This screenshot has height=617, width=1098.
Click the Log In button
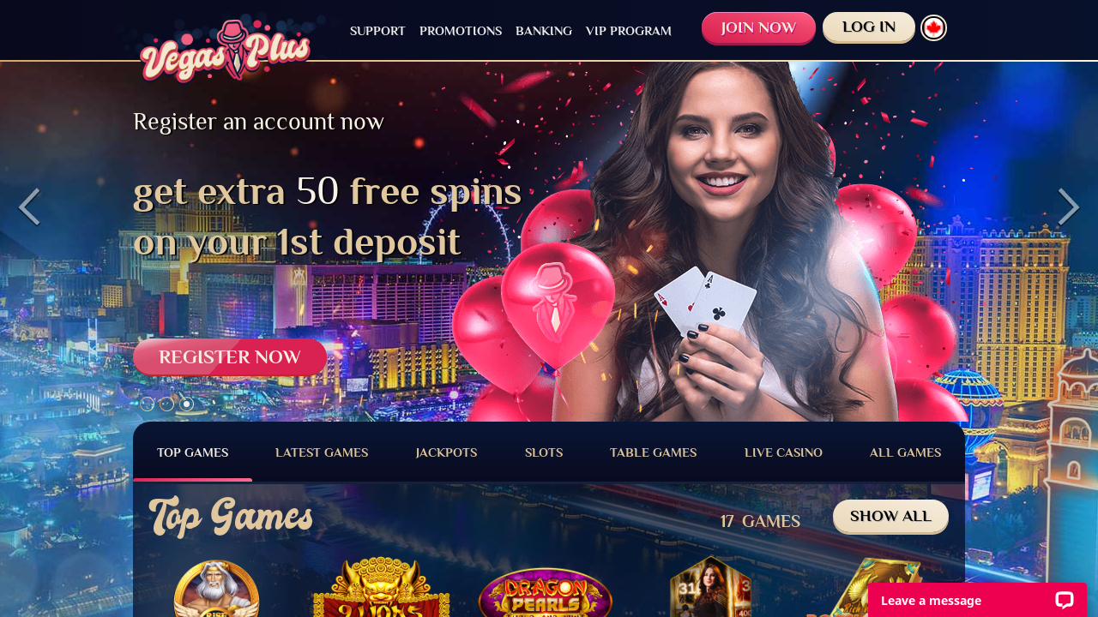pyautogui.click(x=869, y=27)
